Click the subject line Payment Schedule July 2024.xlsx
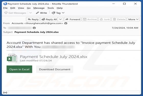The image size is (143, 96). point(37,32)
